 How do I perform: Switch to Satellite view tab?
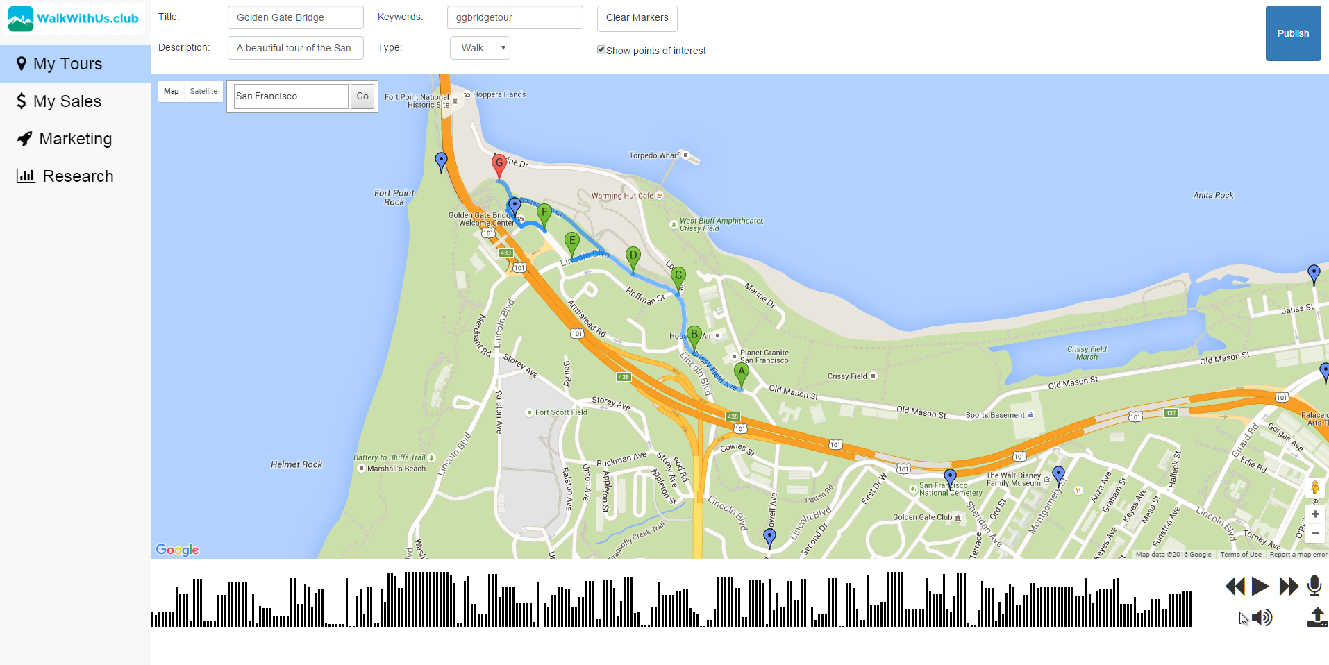click(x=203, y=92)
